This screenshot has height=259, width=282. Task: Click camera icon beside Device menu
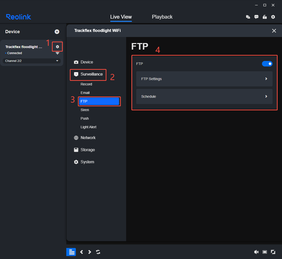tap(76, 62)
